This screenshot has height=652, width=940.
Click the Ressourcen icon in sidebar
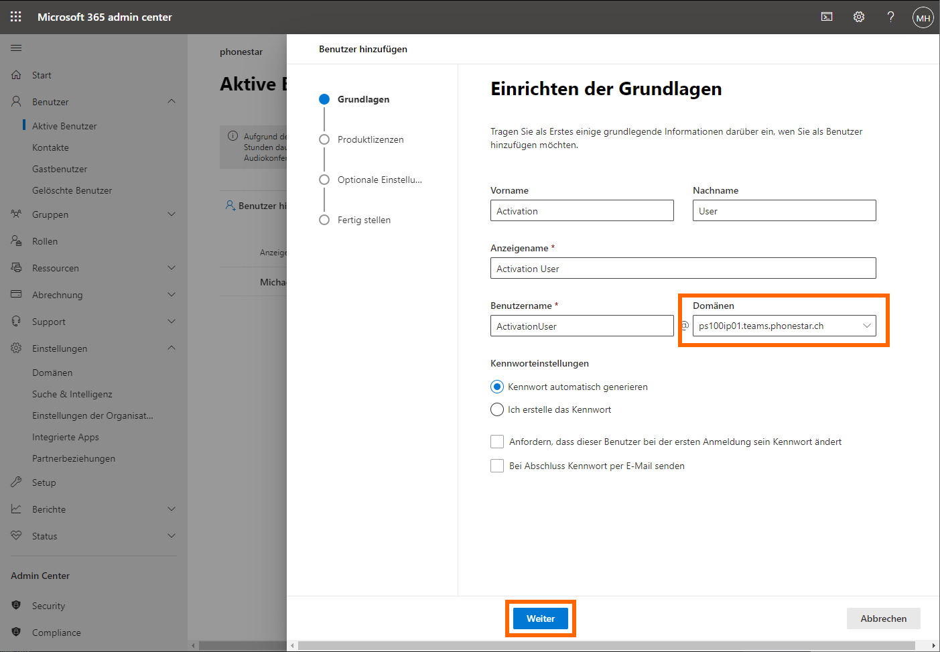click(x=16, y=267)
